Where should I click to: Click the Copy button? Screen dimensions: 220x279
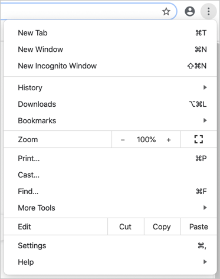coord(162,227)
